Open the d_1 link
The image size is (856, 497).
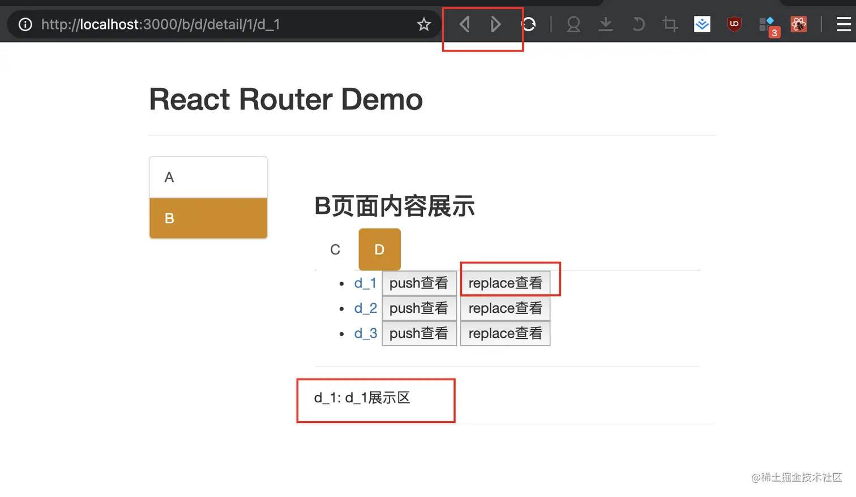(x=365, y=283)
